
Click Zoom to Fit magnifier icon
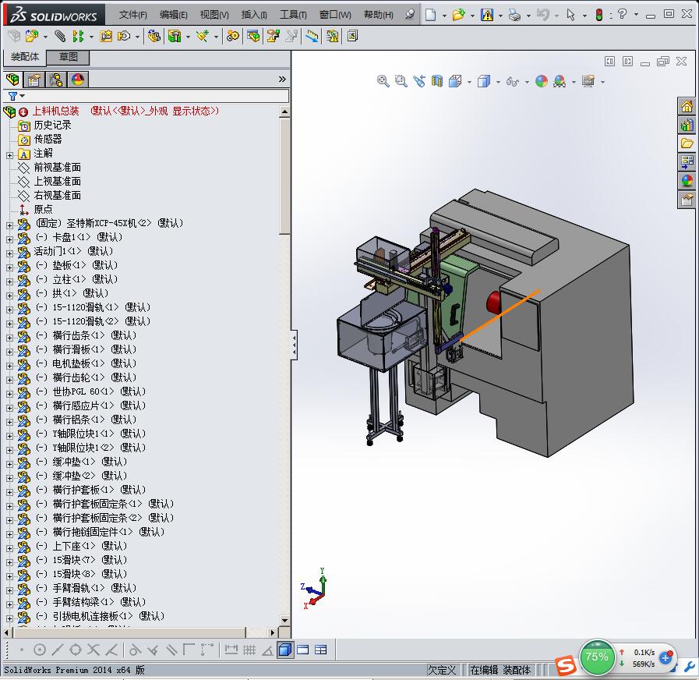point(383,81)
